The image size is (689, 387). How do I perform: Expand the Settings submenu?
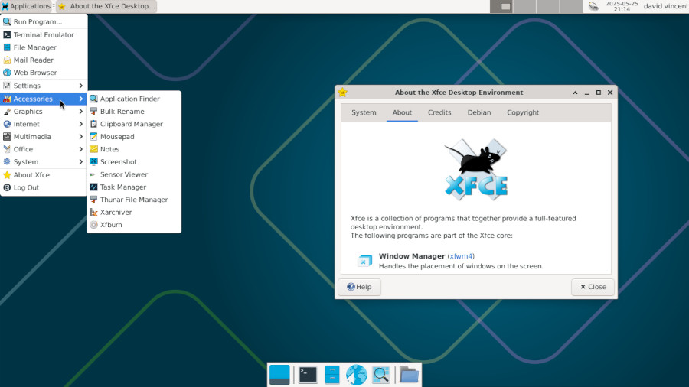[44, 86]
